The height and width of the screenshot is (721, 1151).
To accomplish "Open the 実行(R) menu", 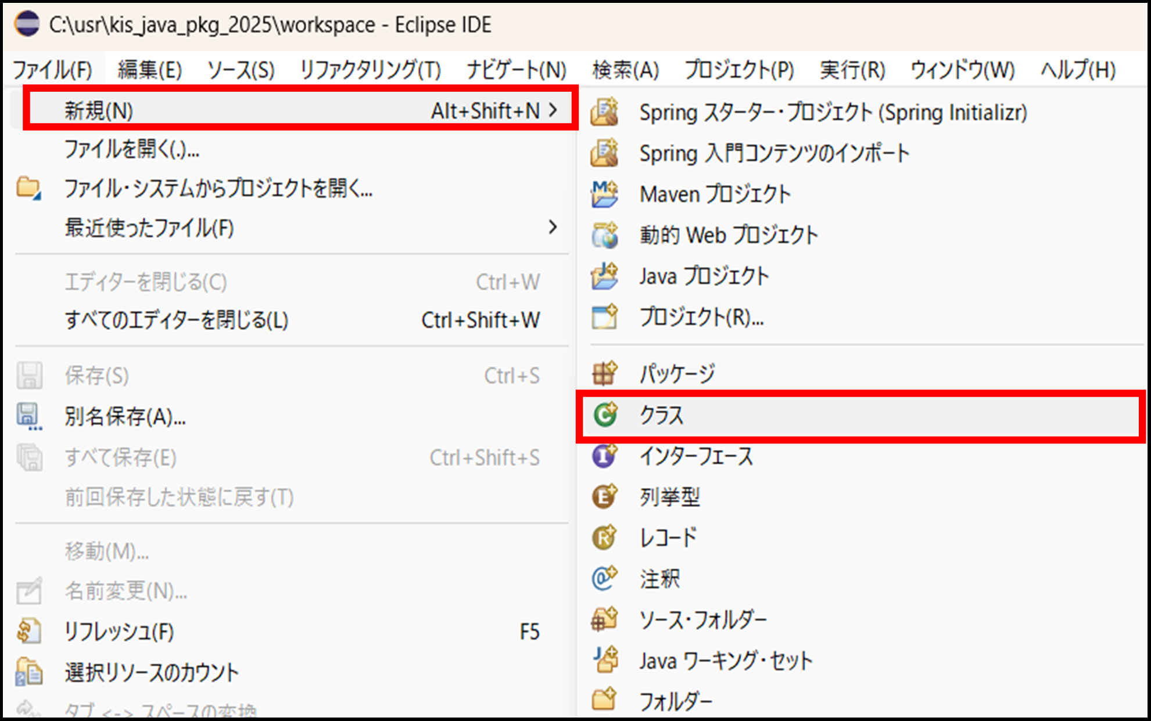I will pyautogui.click(x=852, y=70).
